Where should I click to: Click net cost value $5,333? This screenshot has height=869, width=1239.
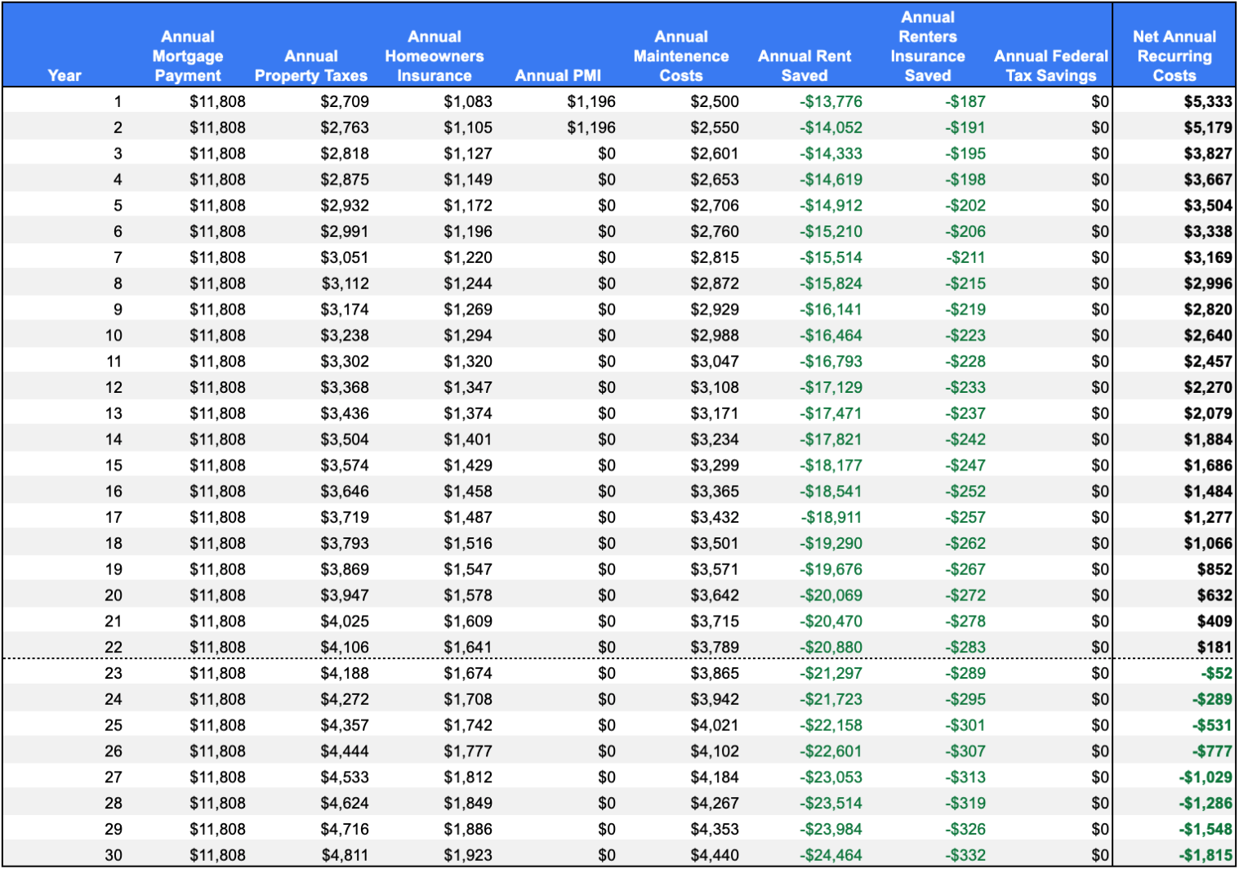1208,102
